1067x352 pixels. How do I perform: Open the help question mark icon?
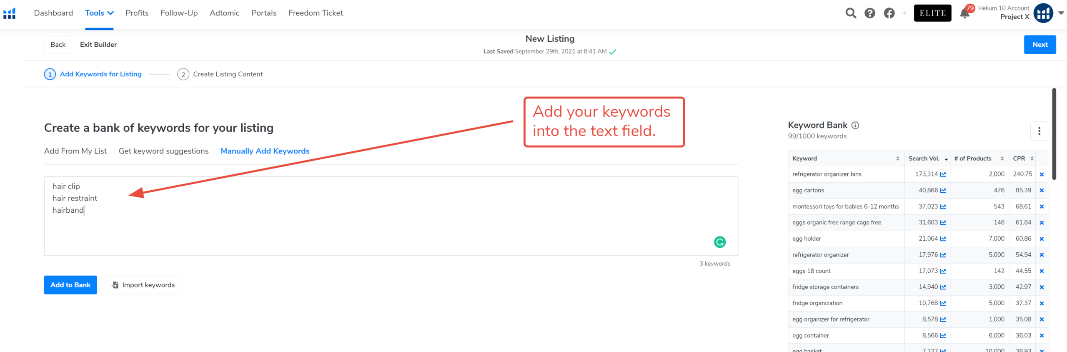click(x=870, y=13)
